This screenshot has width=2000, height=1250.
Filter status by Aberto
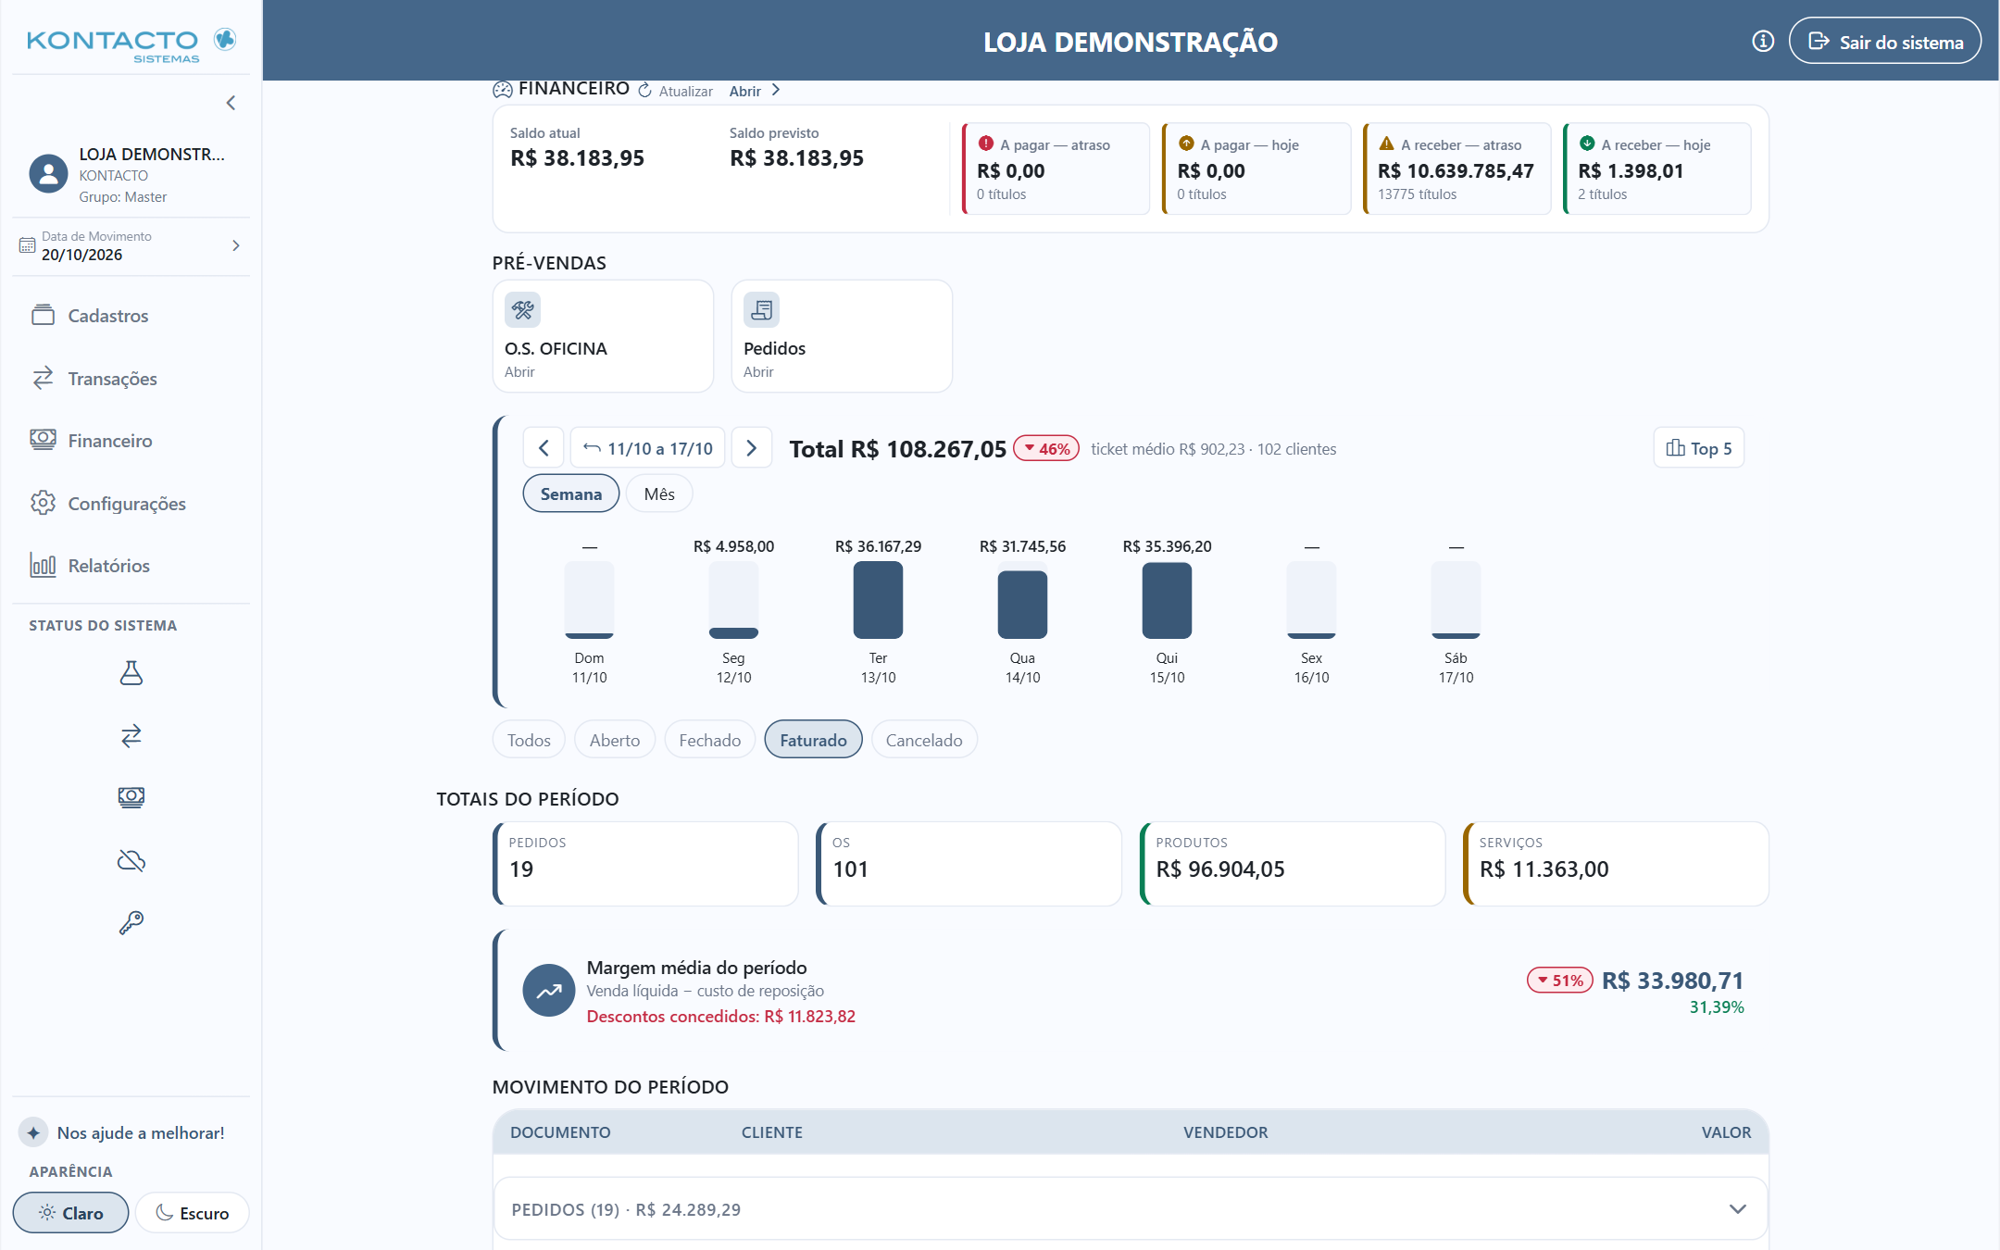[x=615, y=740]
